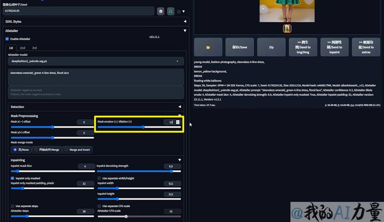
Task: Collapse the Inpainting section
Action: click(180, 160)
